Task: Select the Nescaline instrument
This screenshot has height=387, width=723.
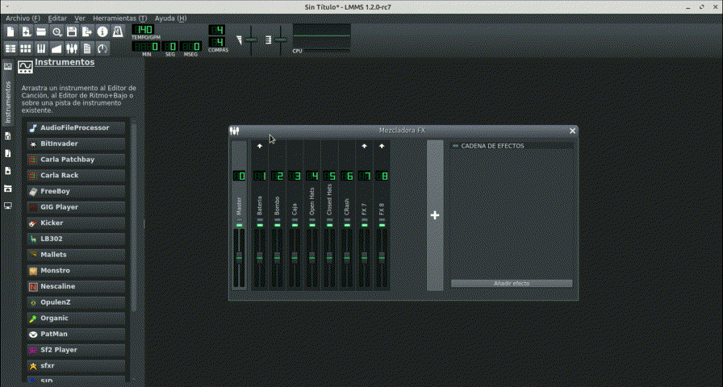Action: [x=76, y=286]
